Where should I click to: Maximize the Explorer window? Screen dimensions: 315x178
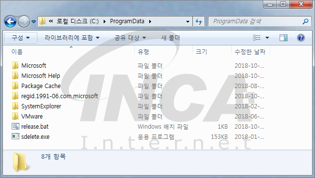pos(283,4)
